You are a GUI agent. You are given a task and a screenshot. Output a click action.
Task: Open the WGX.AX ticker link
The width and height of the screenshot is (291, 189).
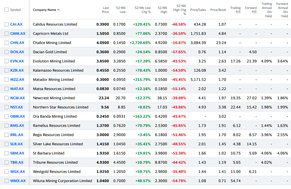[x=18, y=171]
